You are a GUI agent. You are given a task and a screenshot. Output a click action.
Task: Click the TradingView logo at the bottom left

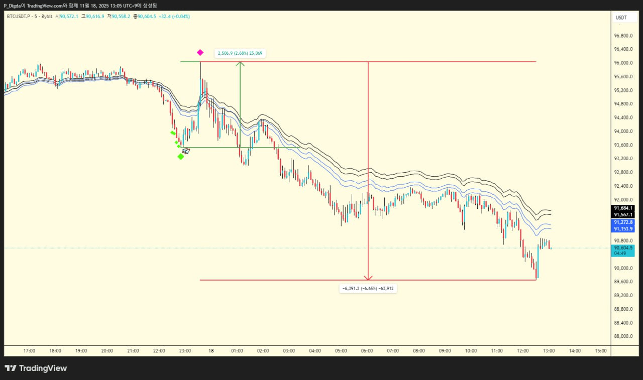tap(36, 368)
